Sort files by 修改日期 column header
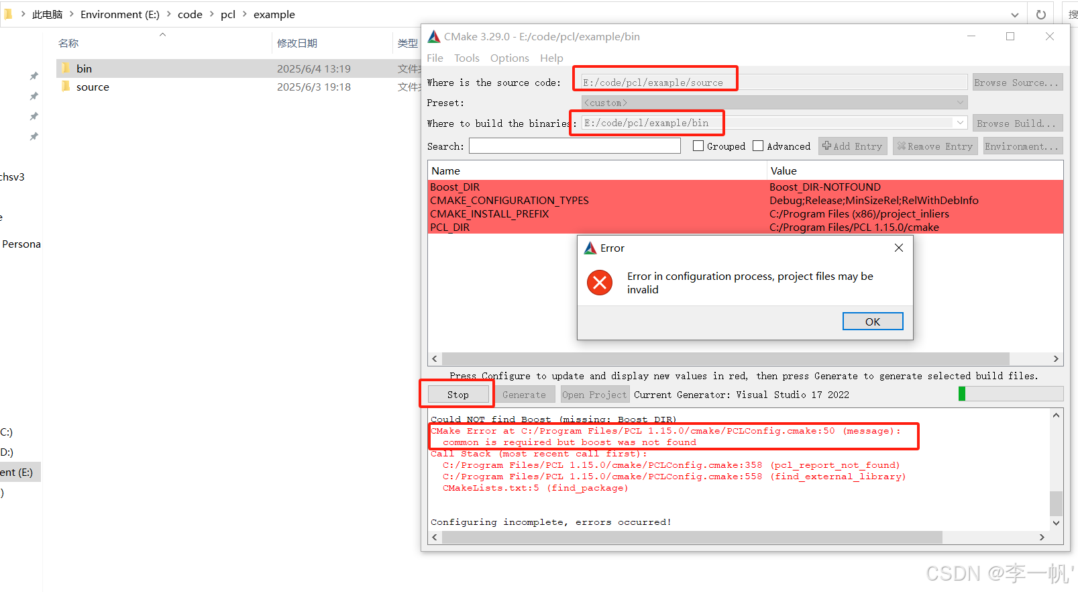 tap(297, 43)
